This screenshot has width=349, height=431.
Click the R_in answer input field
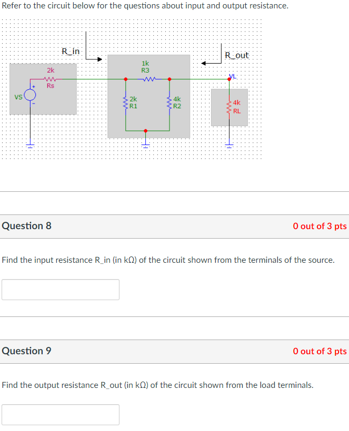point(61,290)
